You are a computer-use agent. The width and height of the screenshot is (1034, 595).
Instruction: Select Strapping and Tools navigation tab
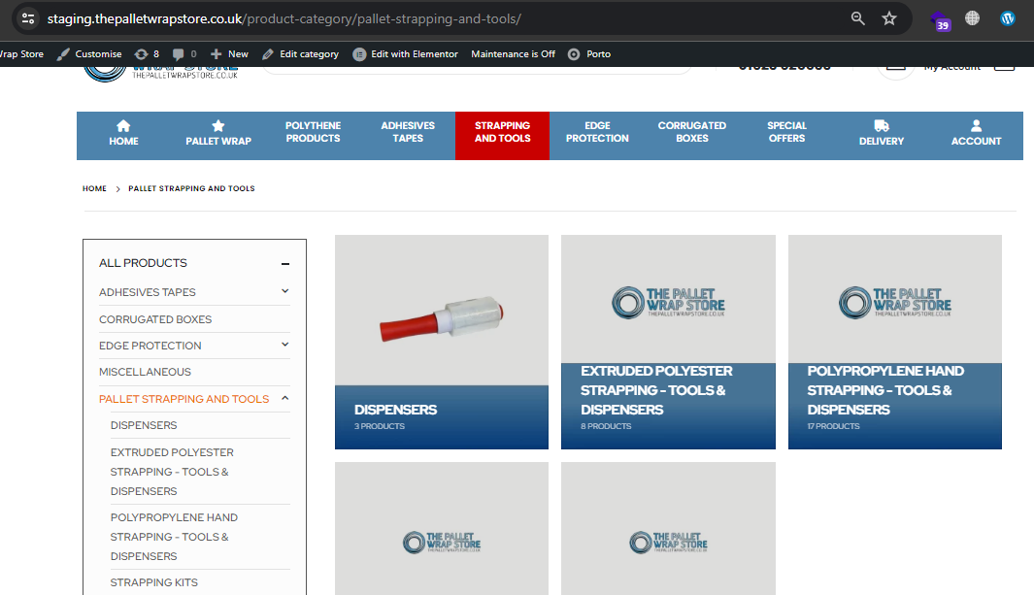(503, 136)
